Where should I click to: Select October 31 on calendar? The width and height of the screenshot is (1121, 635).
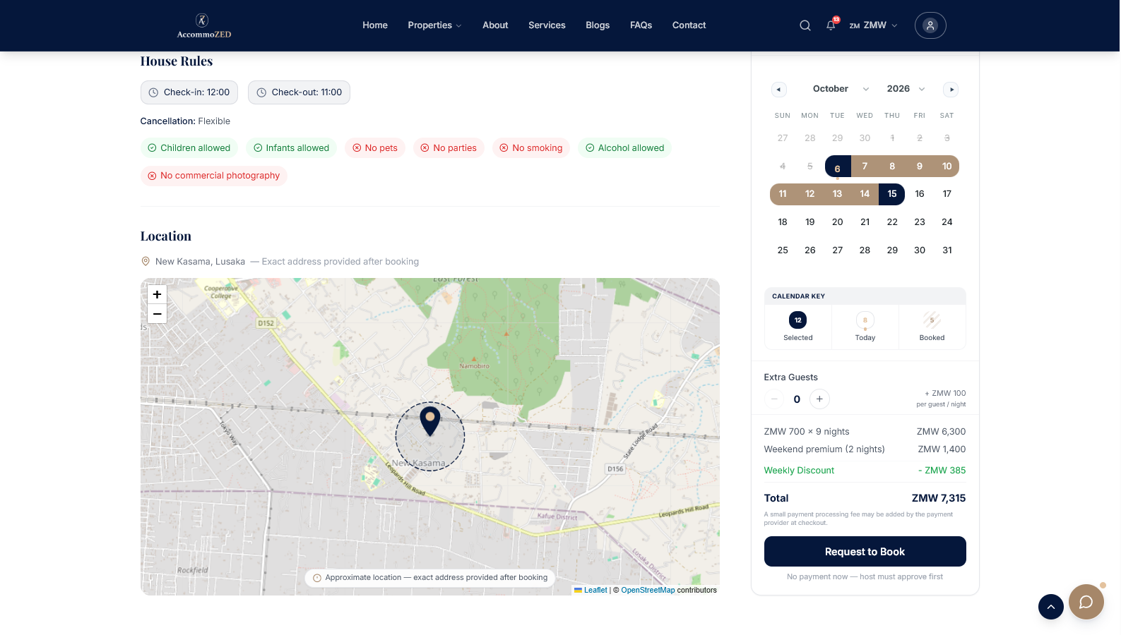(x=947, y=250)
